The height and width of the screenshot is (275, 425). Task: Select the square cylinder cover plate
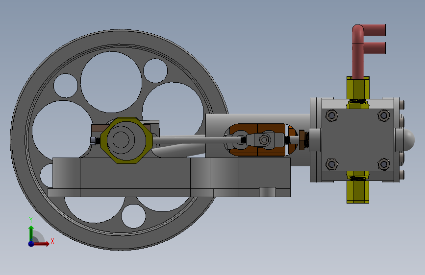click(x=357, y=140)
